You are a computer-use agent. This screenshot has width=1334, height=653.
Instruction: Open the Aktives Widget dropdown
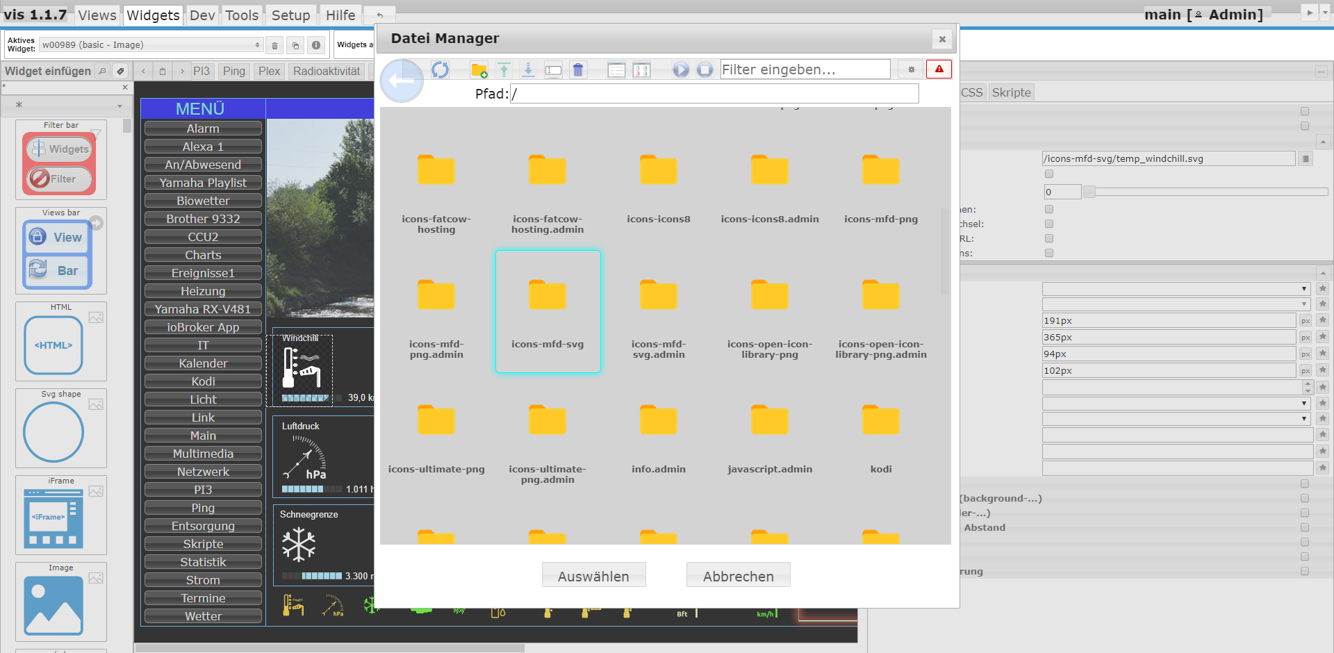(x=151, y=45)
